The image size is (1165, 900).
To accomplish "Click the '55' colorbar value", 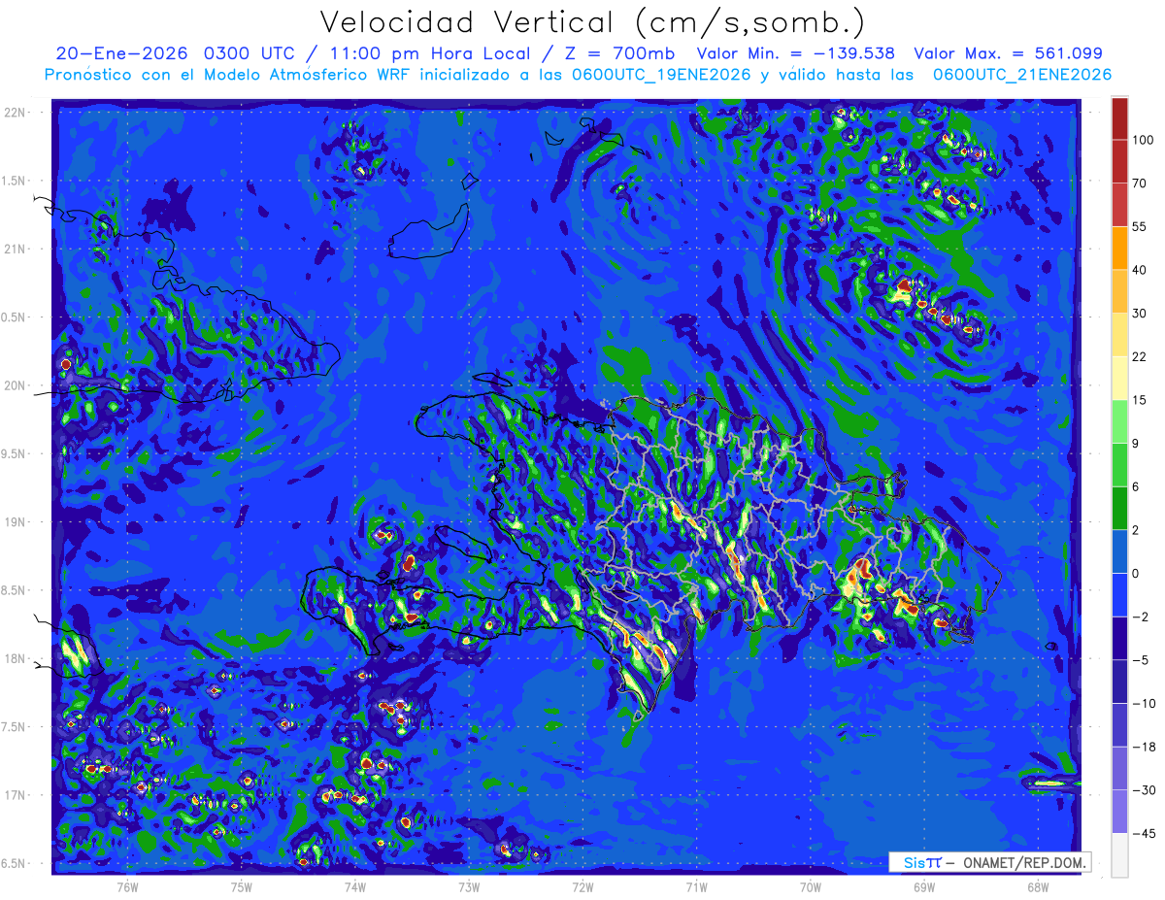I will pyautogui.click(x=1138, y=226).
